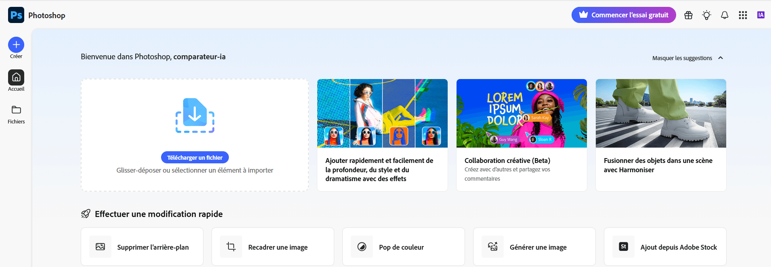771x267 pixels.
Task: Open the effects depth and style card
Action: click(x=382, y=135)
